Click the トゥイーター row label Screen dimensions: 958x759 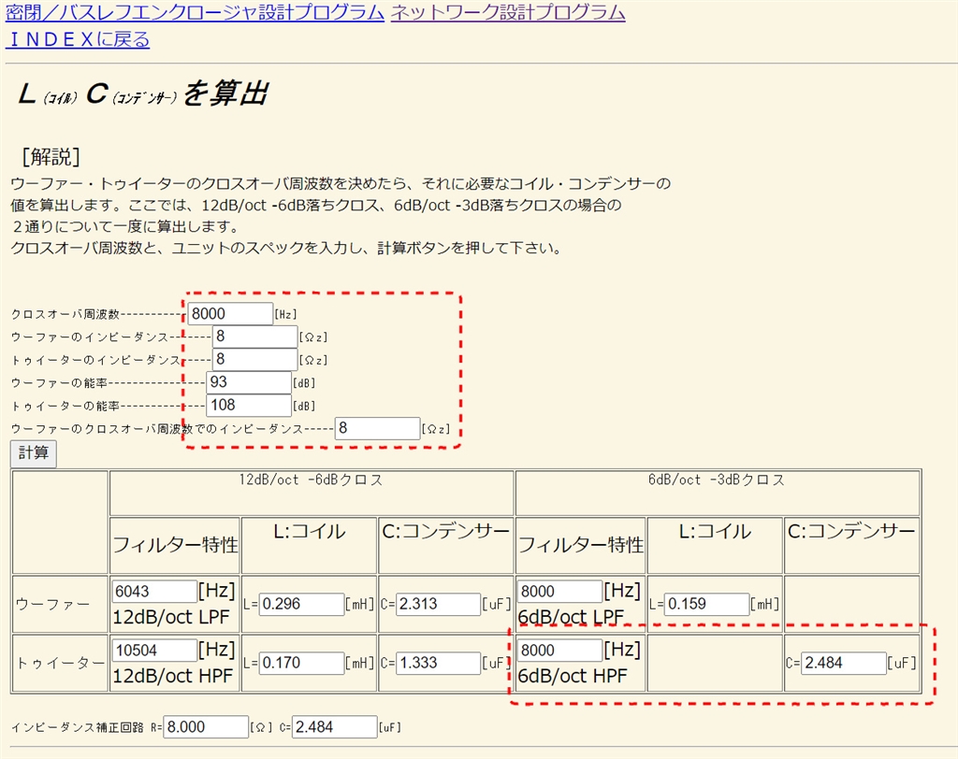coord(60,663)
